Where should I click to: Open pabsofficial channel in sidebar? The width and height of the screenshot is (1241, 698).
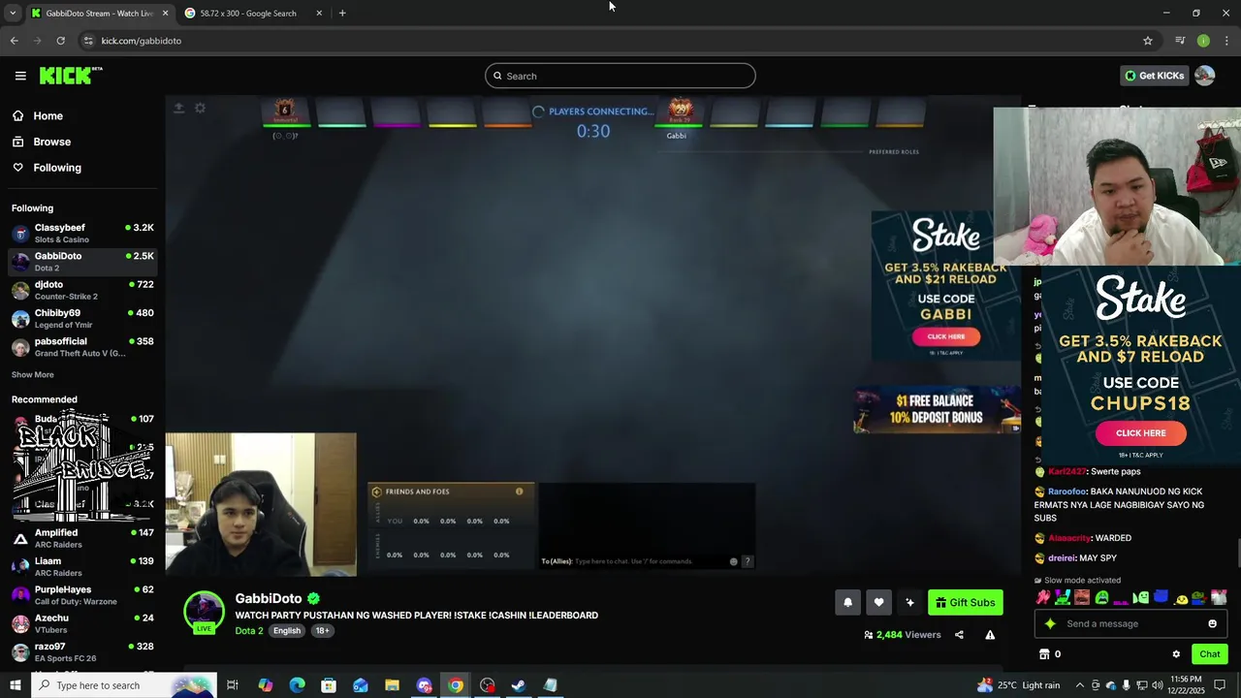82,347
